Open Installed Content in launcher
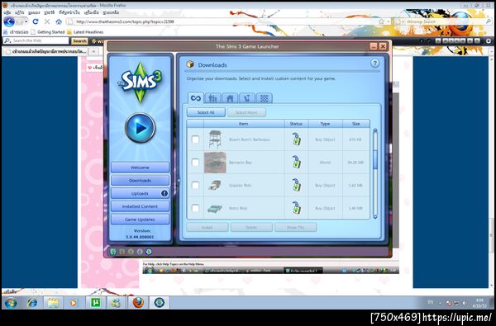Screen dimensions: 496x326 [141, 206]
